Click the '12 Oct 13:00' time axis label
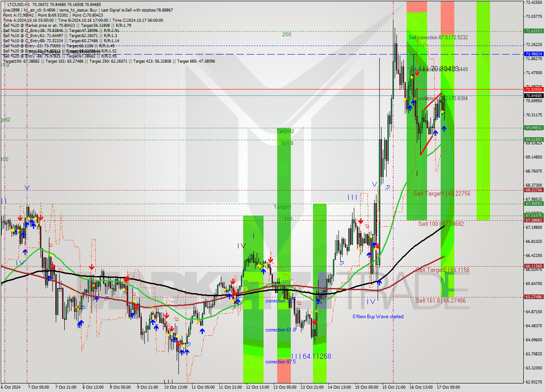Viewport: 545px width, 392px height. 258,387
